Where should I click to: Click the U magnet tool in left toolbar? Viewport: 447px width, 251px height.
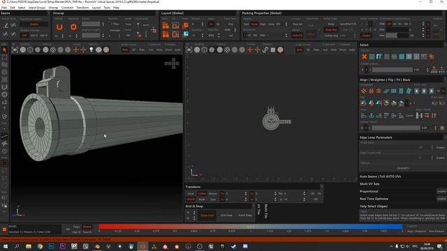[4, 87]
